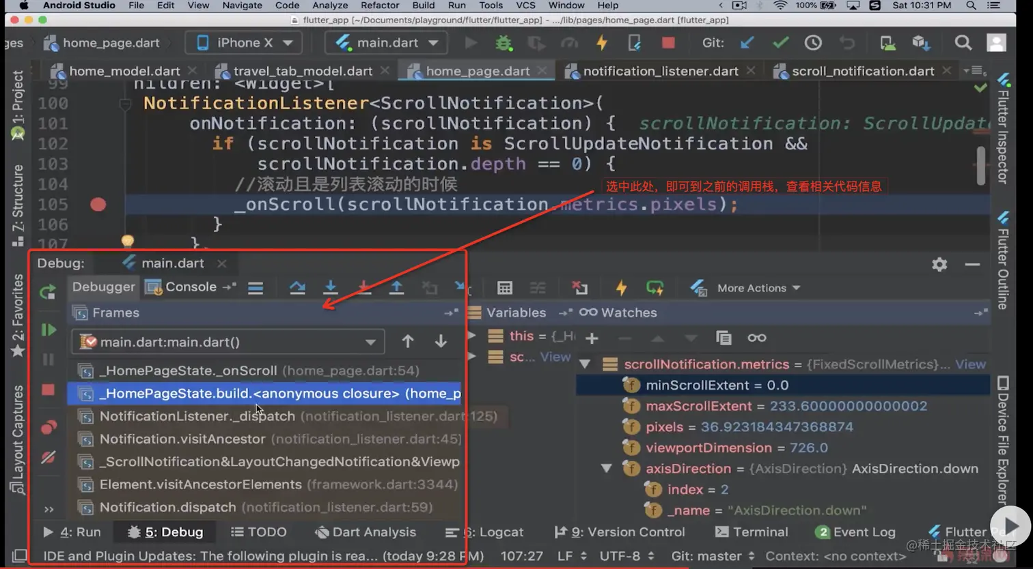Open TODO tool window
The image size is (1033, 569).
click(259, 532)
